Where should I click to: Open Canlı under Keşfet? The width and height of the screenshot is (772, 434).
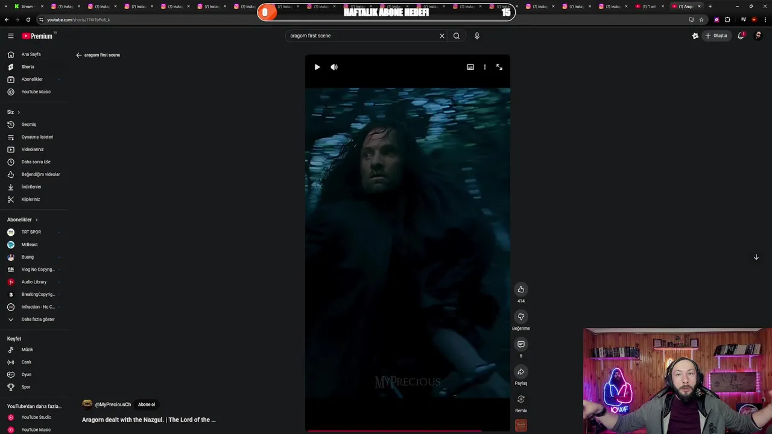[33, 362]
